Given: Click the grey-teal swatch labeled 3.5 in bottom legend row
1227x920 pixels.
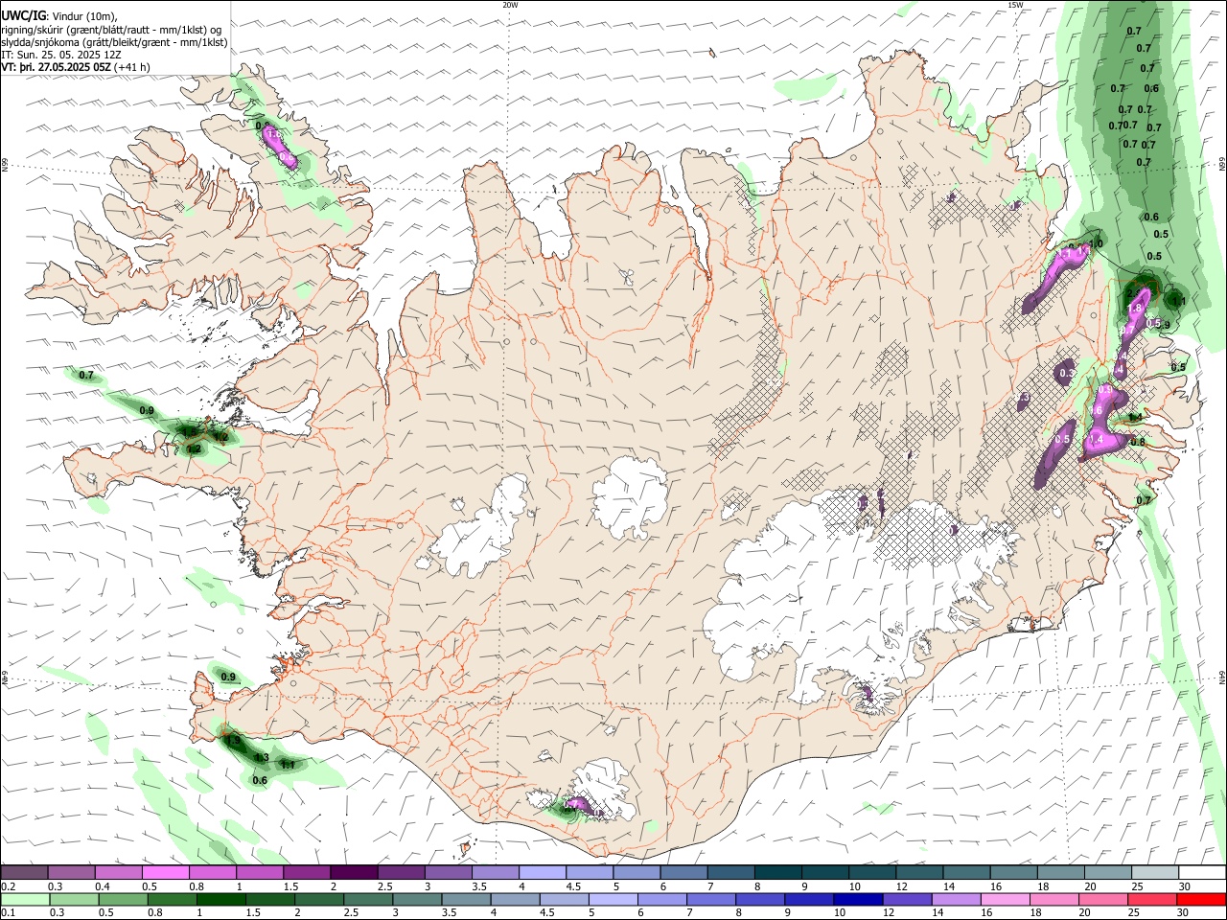Looking at the screenshot, I should coord(467,900).
